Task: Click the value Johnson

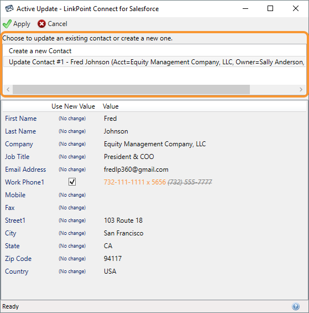Action: [116, 131]
